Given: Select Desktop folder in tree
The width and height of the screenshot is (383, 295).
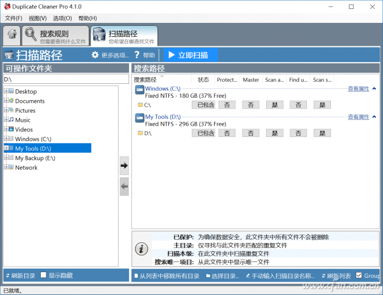Looking at the screenshot, I should point(26,92).
